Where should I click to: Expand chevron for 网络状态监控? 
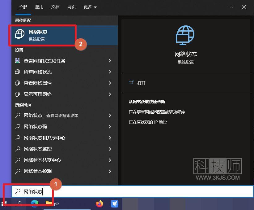click(110, 149)
